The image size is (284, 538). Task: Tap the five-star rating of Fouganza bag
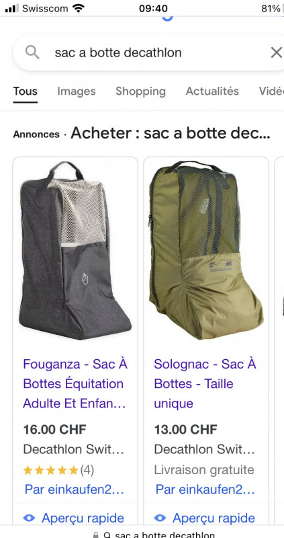[51, 469]
